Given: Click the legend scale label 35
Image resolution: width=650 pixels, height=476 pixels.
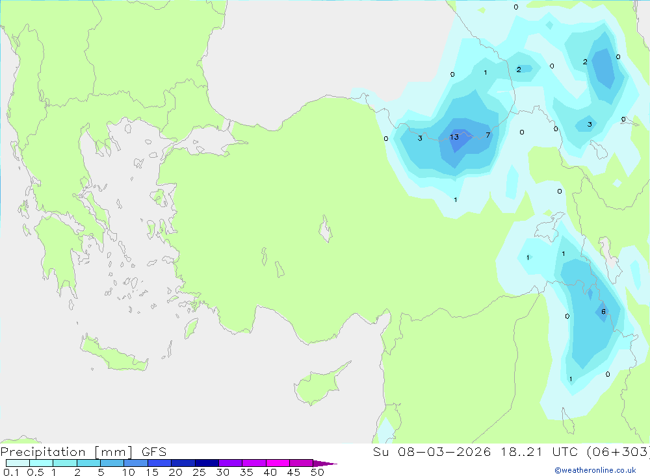Looking at the screenshot, I should (x=246, y=472).
